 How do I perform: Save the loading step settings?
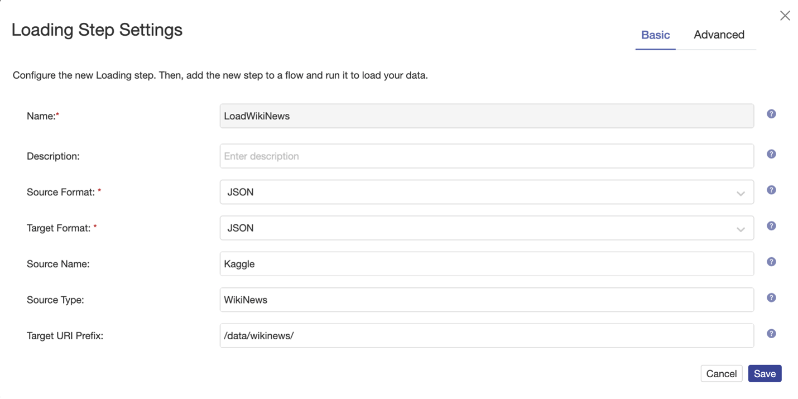coord(765,374)
